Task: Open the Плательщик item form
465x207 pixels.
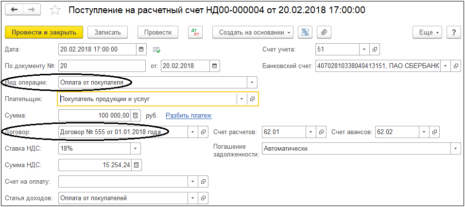Action: click(252, 99)
